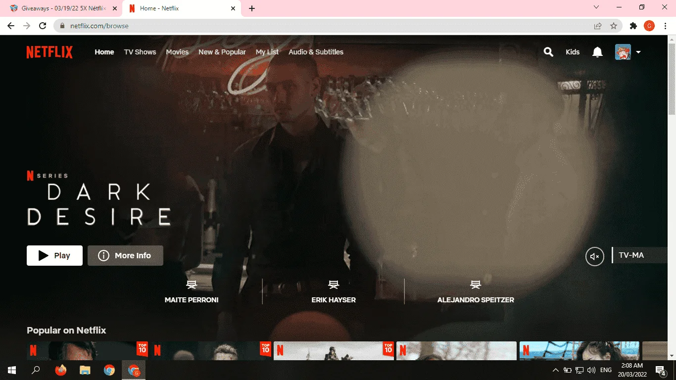Play Dark Desire
The image size is (676, 380).
pos(54,255)
